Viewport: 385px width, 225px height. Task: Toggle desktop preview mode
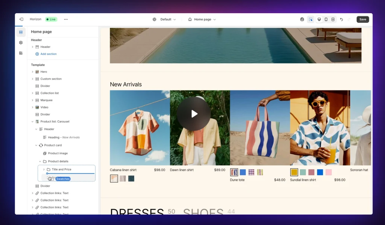tap(319, 19)
